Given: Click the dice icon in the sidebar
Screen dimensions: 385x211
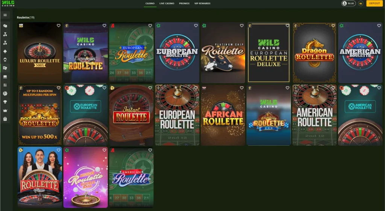Looking at the screenshot, I should 5,26.
